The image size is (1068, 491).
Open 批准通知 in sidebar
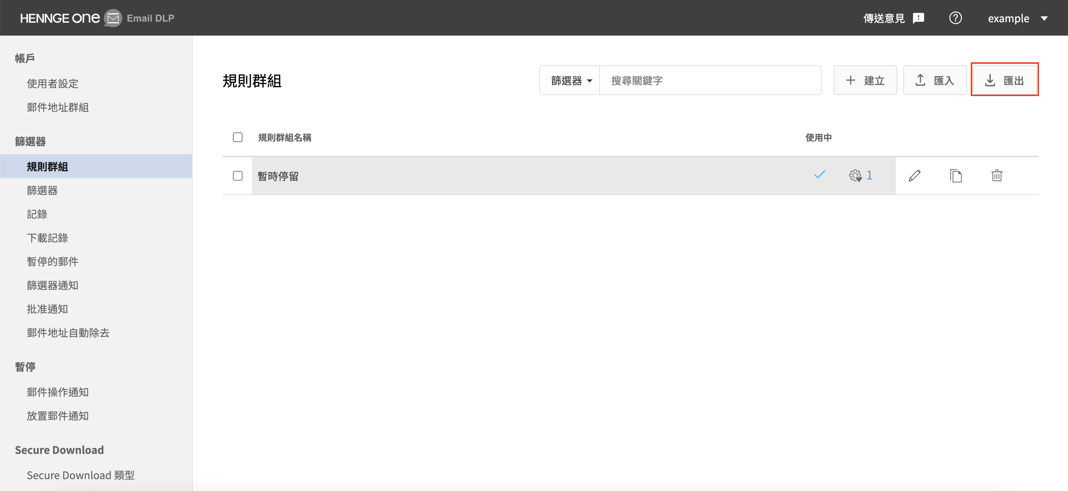point(47,309)
